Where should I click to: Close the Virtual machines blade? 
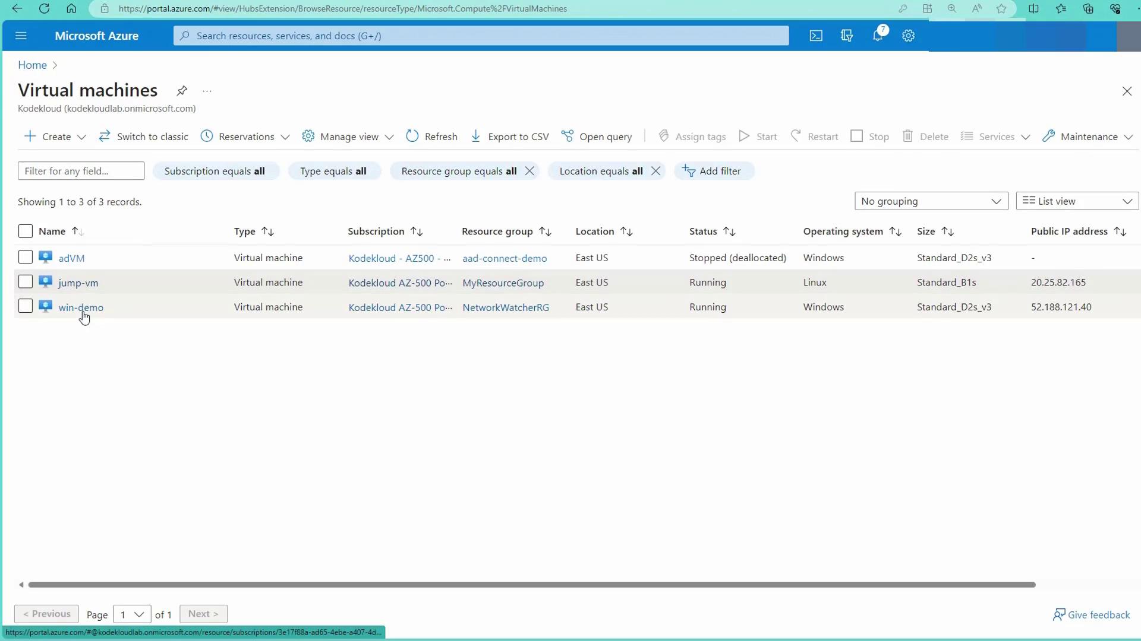click(x=1127, y=91)
